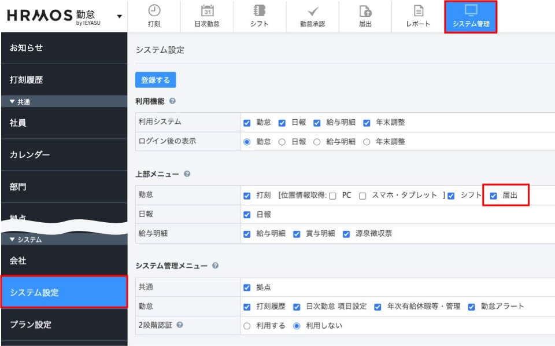Open the シフト notebook icon
The image size is (555, 346).
pyautogui.click(x=260, y=11)
